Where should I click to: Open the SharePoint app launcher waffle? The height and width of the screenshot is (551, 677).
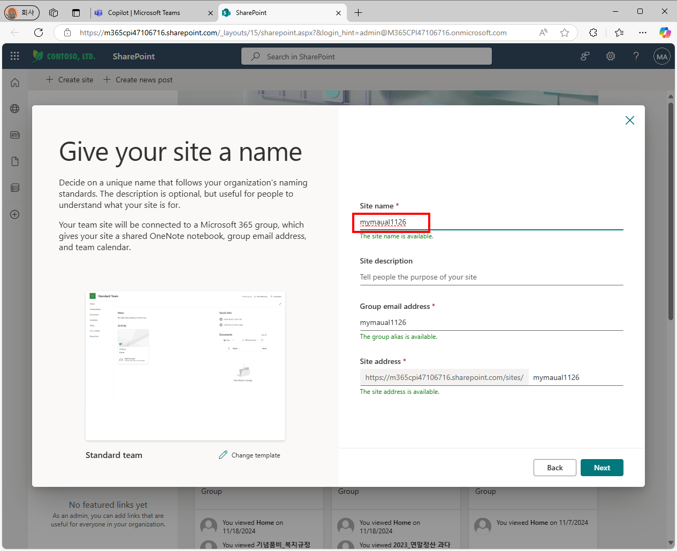pos(15,56)
